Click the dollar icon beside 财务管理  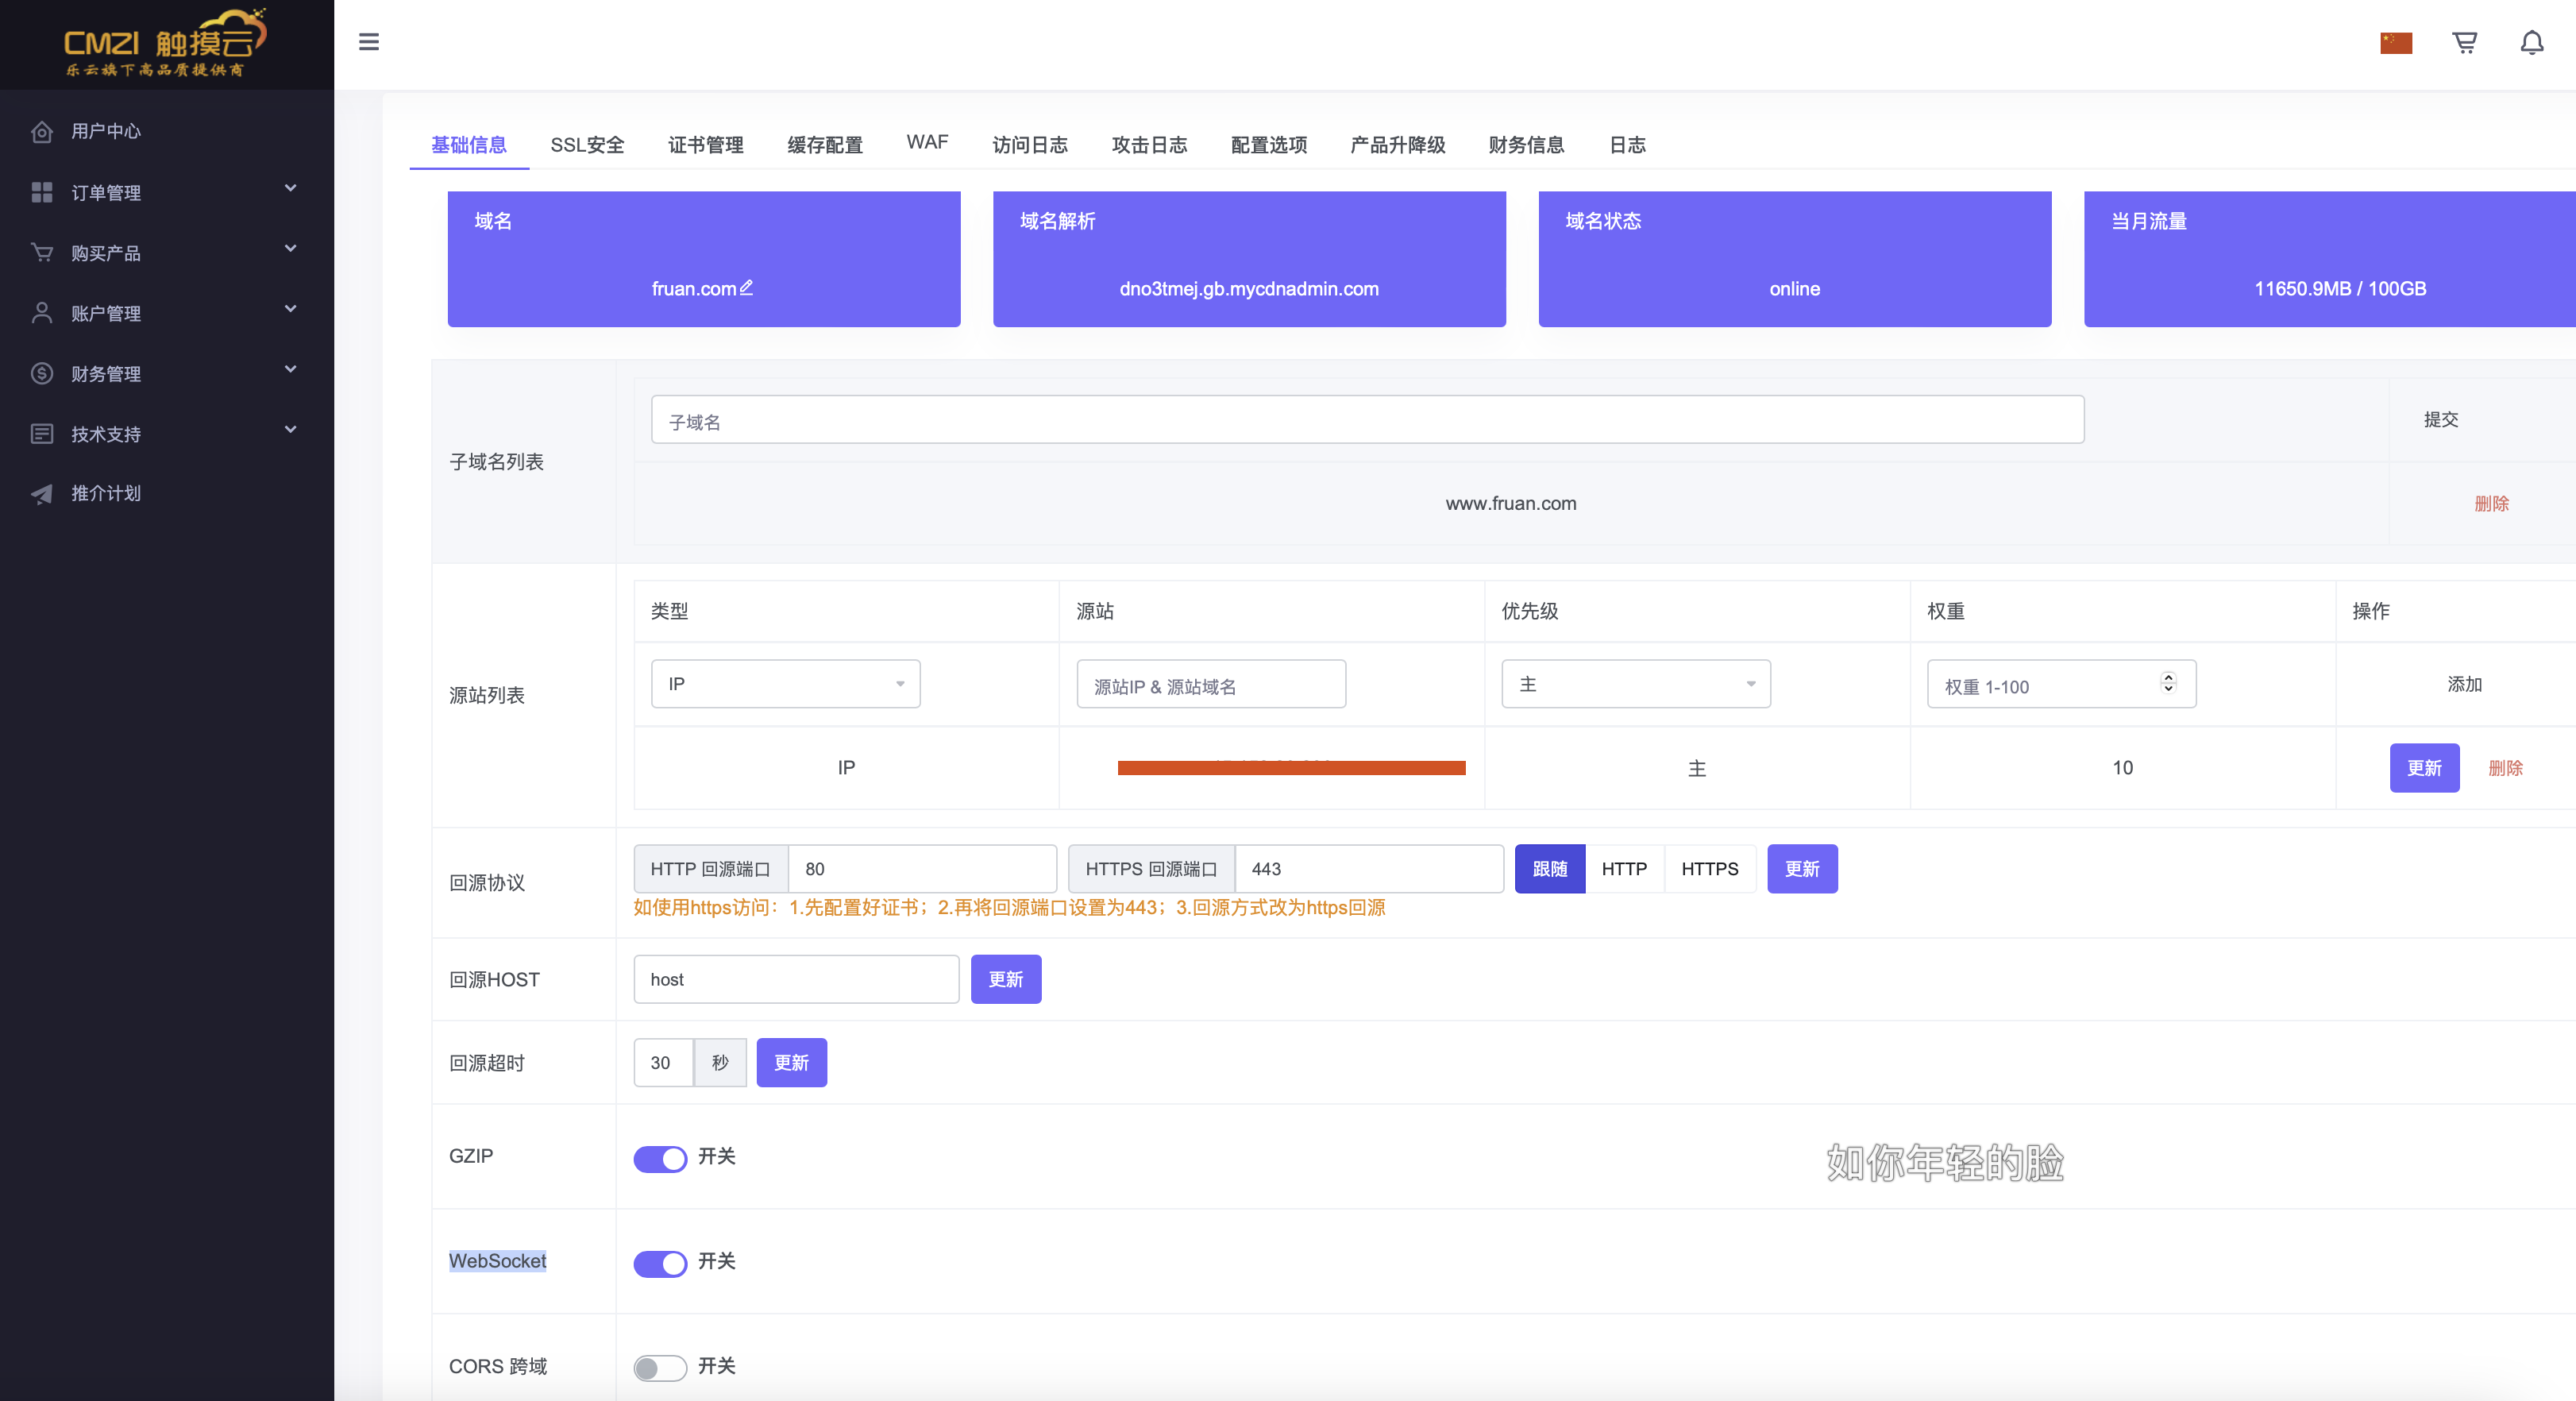pos(42,373)
